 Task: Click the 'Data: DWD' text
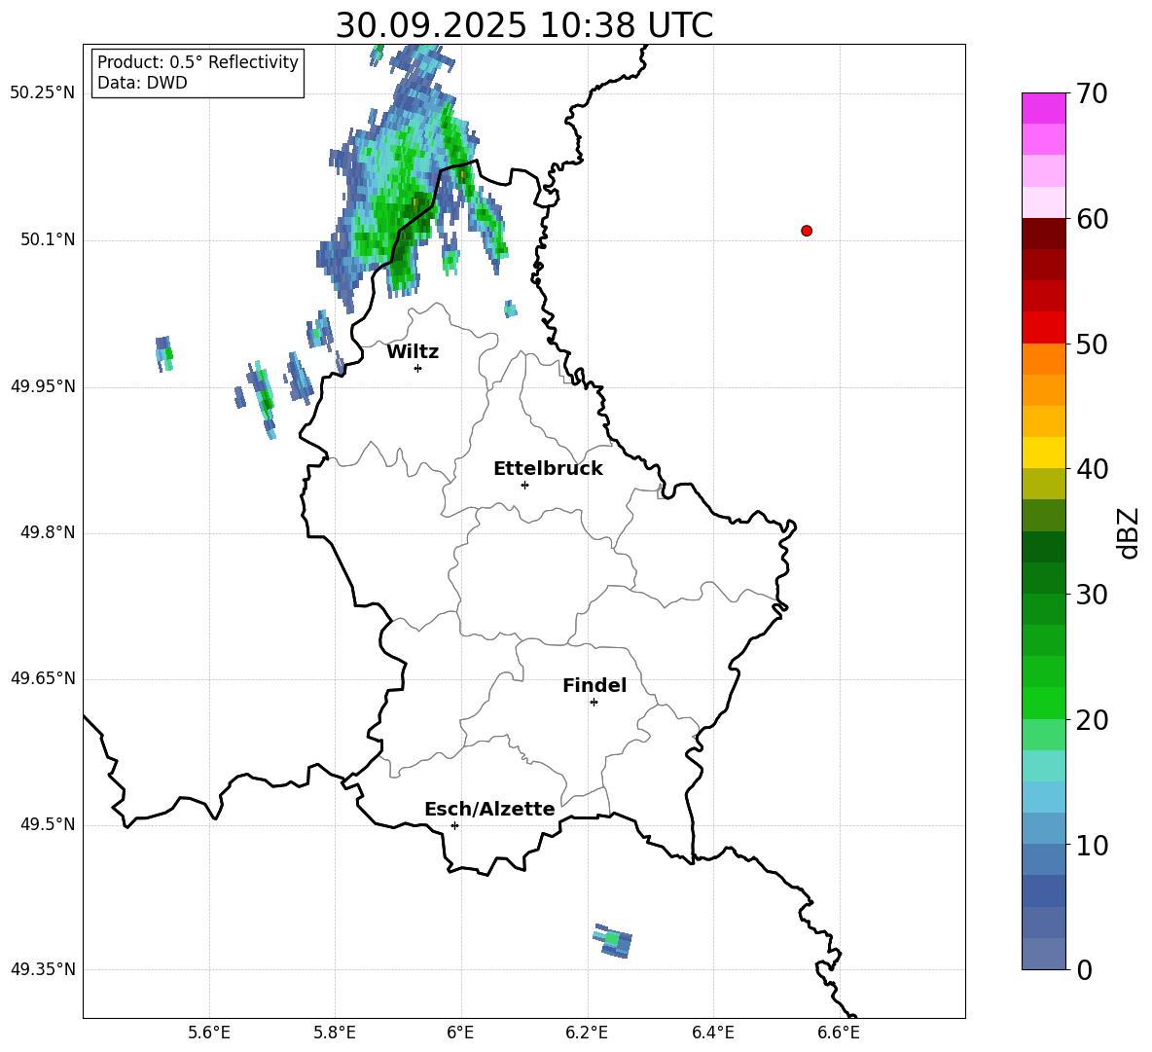(x=142, y=83)
